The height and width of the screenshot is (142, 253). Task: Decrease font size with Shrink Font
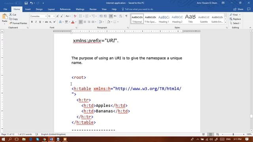click(x=62, y=16)
